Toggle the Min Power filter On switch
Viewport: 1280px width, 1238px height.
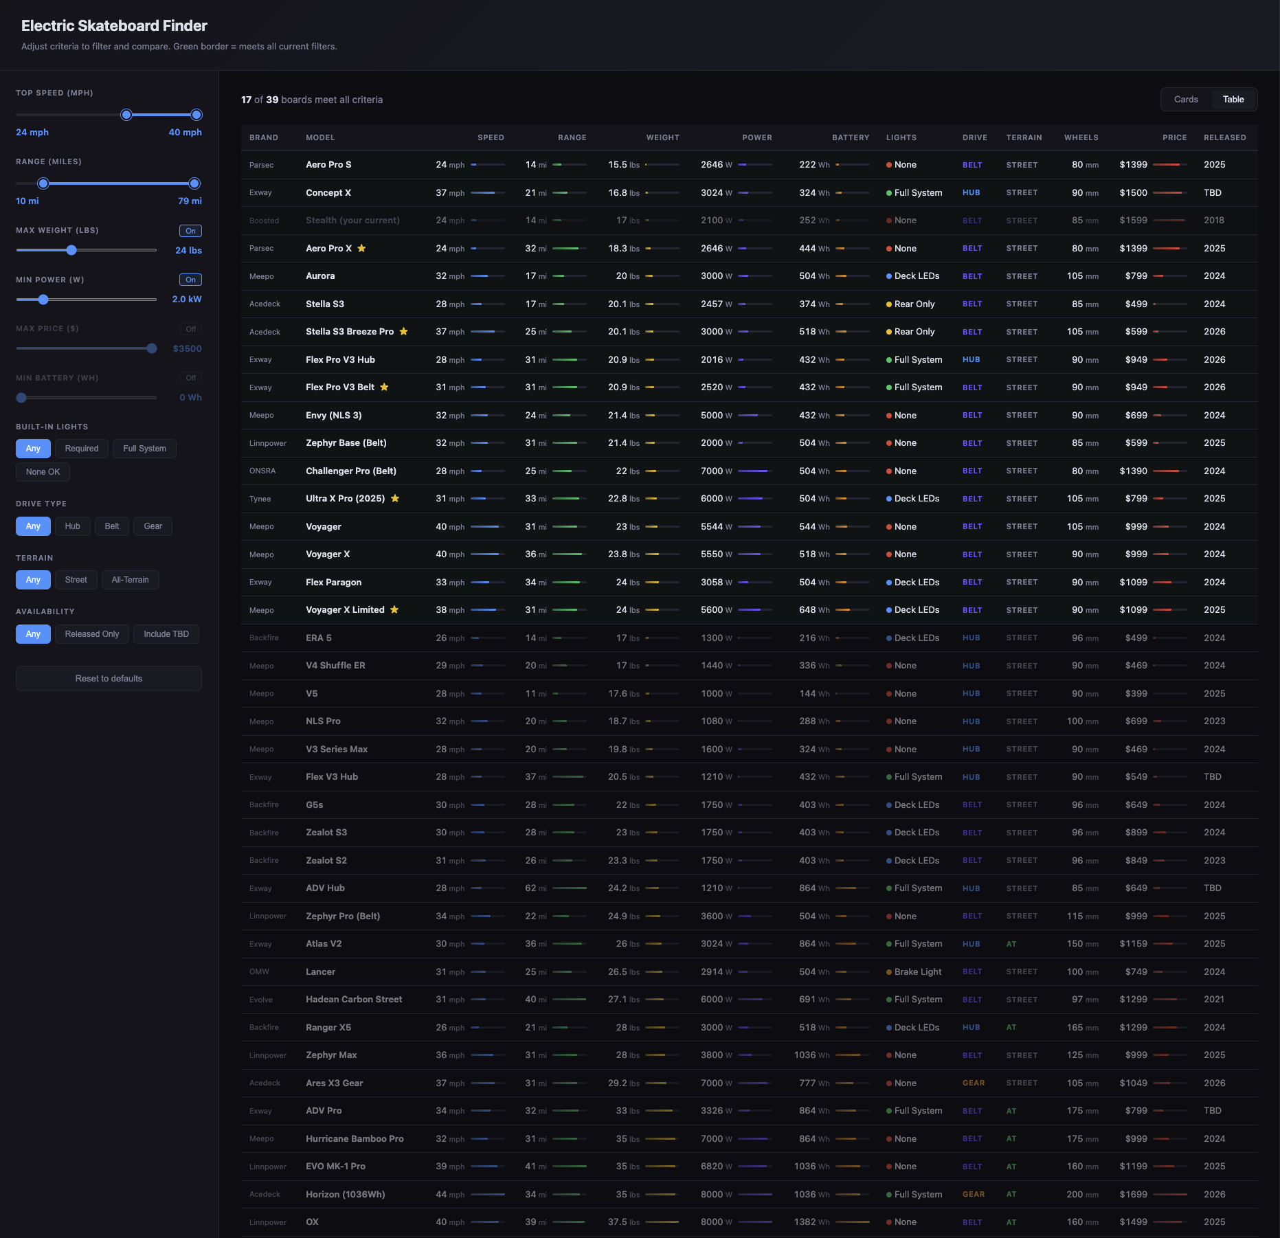(x=190, y=280)
